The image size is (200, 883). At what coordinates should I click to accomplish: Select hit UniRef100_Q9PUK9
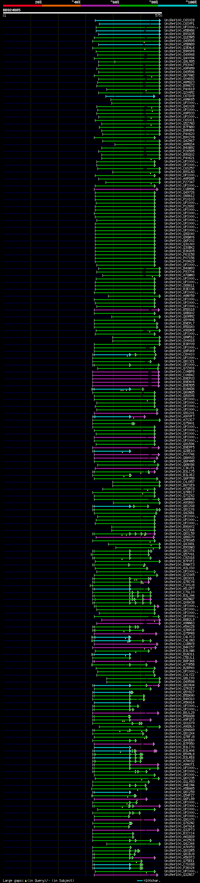(x=179, y=351)
